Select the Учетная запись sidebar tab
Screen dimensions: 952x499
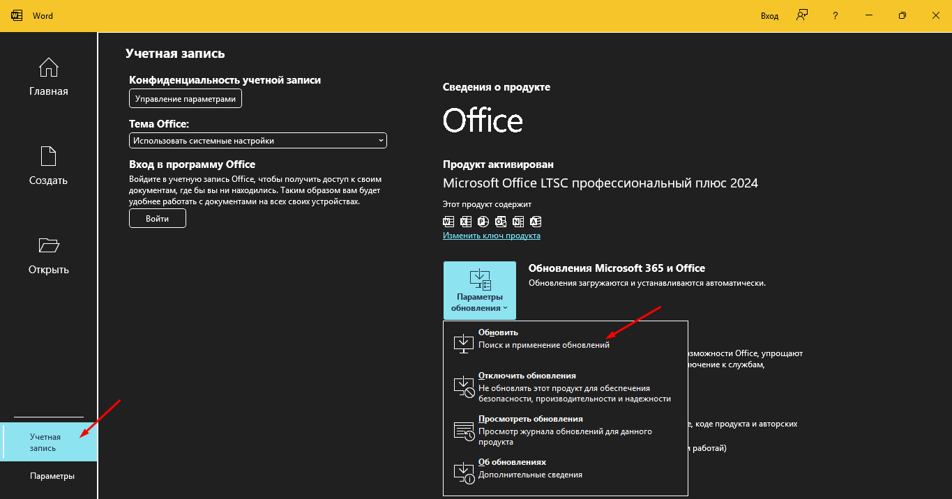click(49, 442)
